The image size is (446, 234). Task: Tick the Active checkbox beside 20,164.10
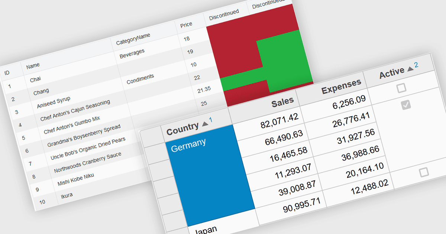(x=424, y=172)
